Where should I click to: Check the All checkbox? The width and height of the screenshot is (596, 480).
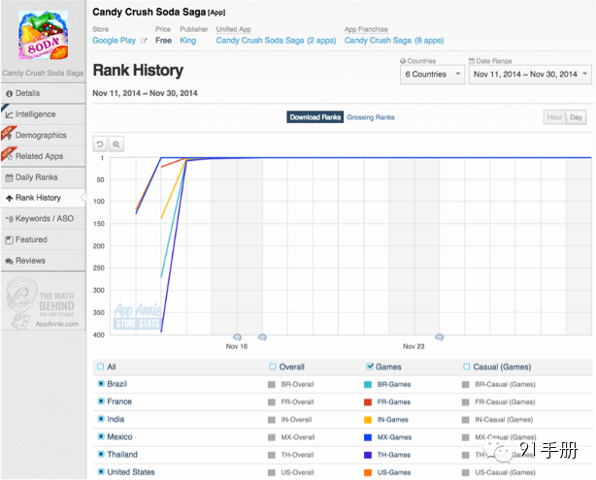tap(100, 367)
